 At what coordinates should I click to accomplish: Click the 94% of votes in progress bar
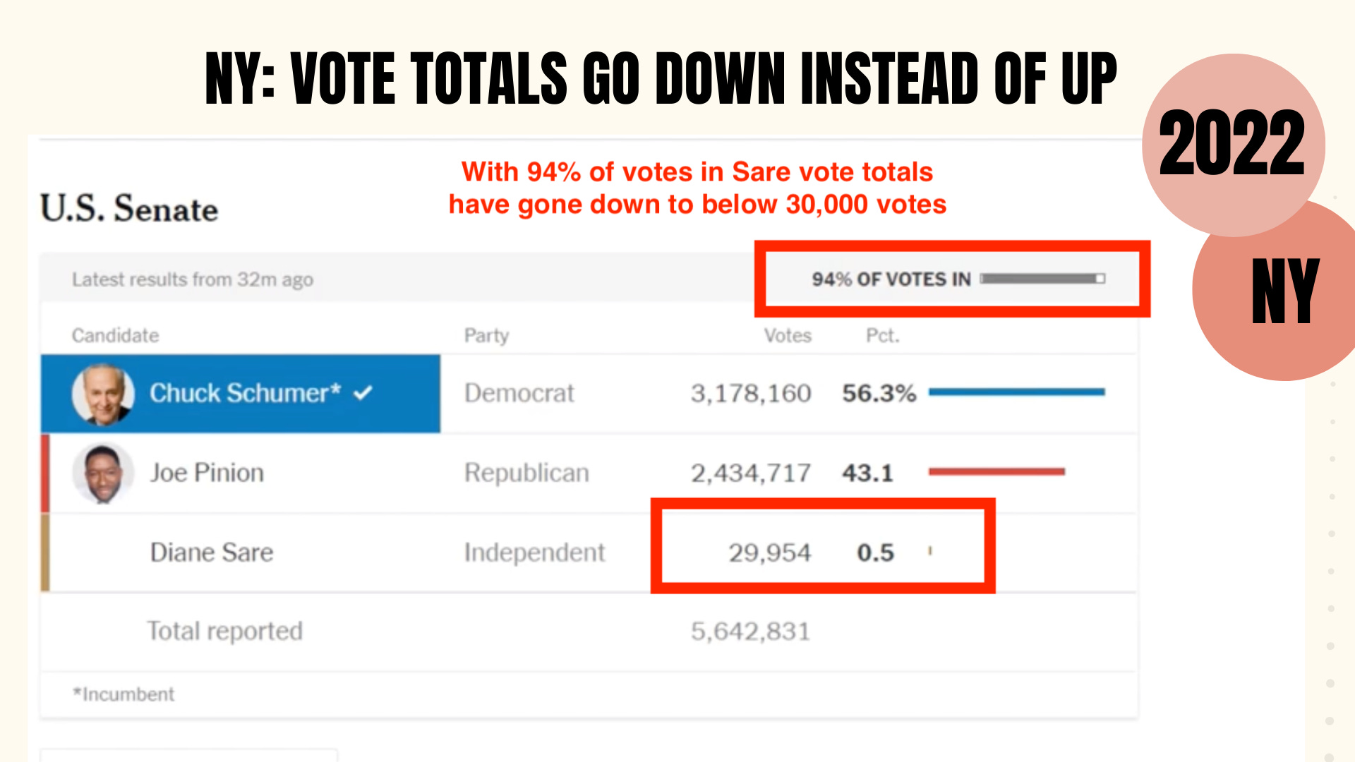(x=1042, y=279)
